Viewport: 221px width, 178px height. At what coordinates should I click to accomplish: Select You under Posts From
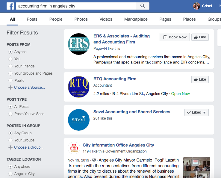(x=10, y=59)
